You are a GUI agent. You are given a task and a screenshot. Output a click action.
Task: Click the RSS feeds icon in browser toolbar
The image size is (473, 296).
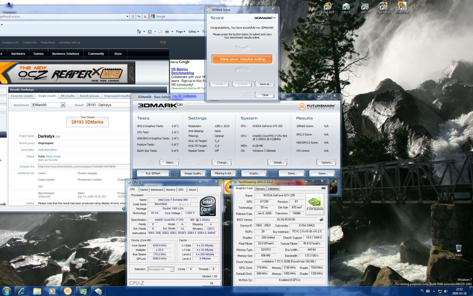pos(150,32)
